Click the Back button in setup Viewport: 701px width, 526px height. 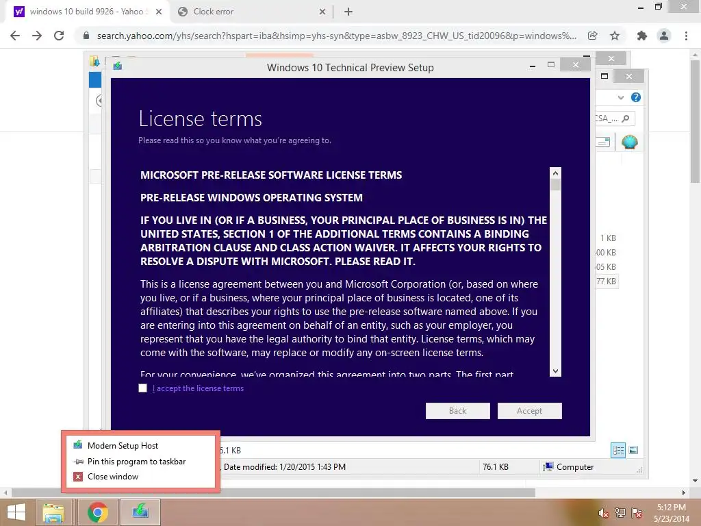click(457, 411)
